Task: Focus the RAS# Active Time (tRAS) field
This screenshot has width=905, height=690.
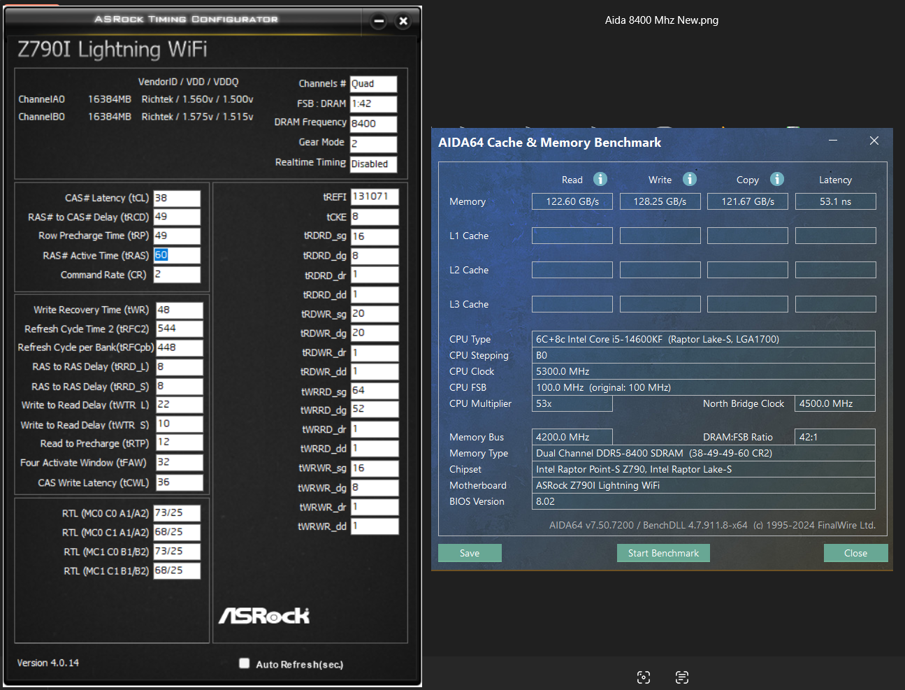Action: 177,255
